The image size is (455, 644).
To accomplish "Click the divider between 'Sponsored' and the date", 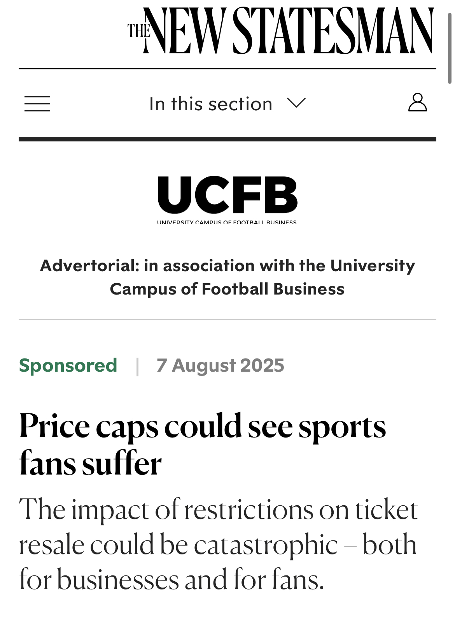I will point(137,366).
